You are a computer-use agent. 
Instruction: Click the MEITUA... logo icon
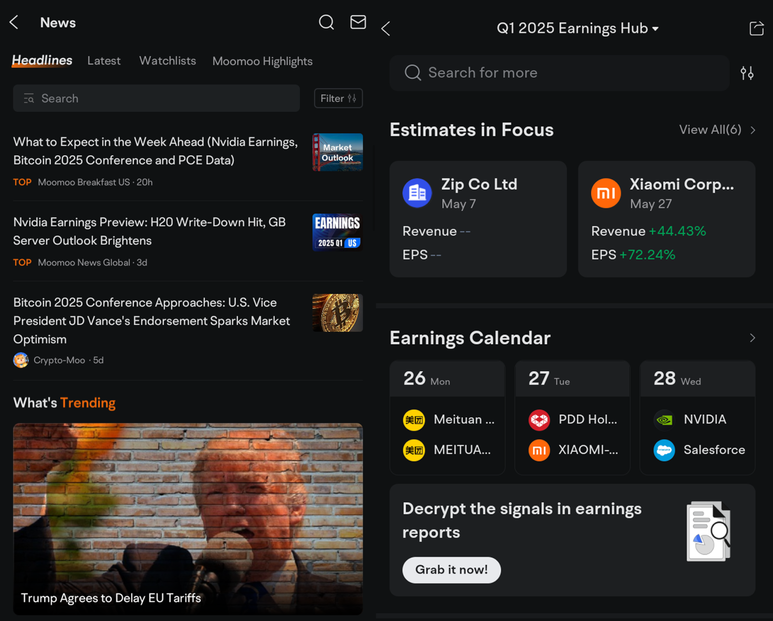414,450
